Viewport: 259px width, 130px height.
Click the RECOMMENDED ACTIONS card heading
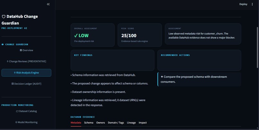(x=175, y=55)
